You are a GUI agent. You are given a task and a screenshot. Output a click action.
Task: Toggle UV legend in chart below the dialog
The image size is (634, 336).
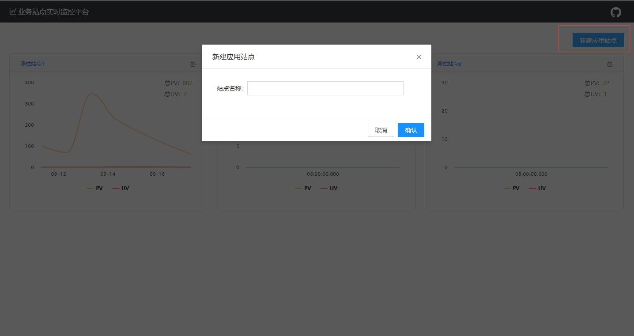[329, 189]
